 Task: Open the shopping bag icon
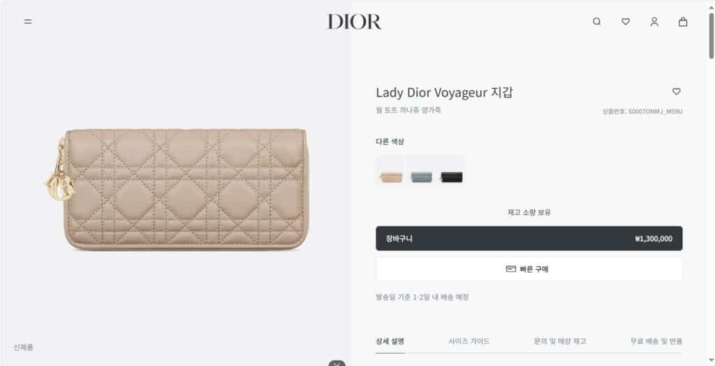click(x=683, y=22)
